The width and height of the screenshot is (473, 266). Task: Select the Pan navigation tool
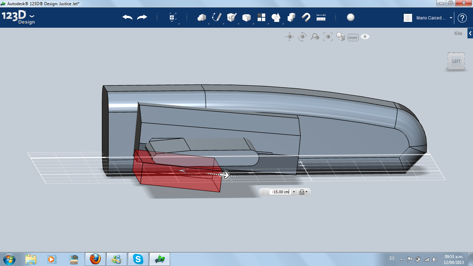coord(289,37)
